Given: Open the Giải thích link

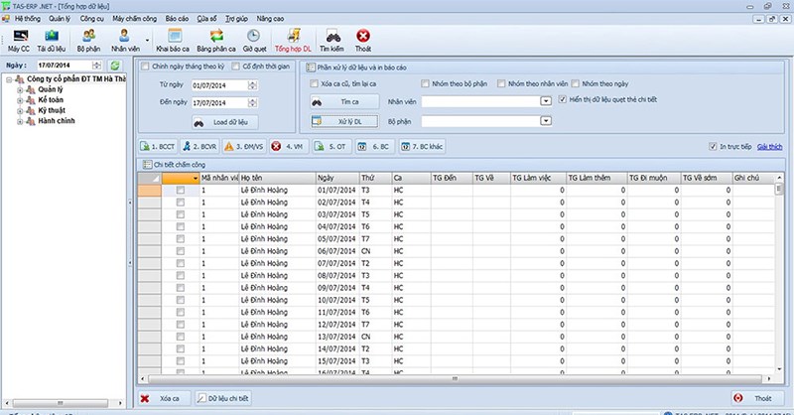Looking at the screenshot, I should pyautogui.click(x=770, y=146).
